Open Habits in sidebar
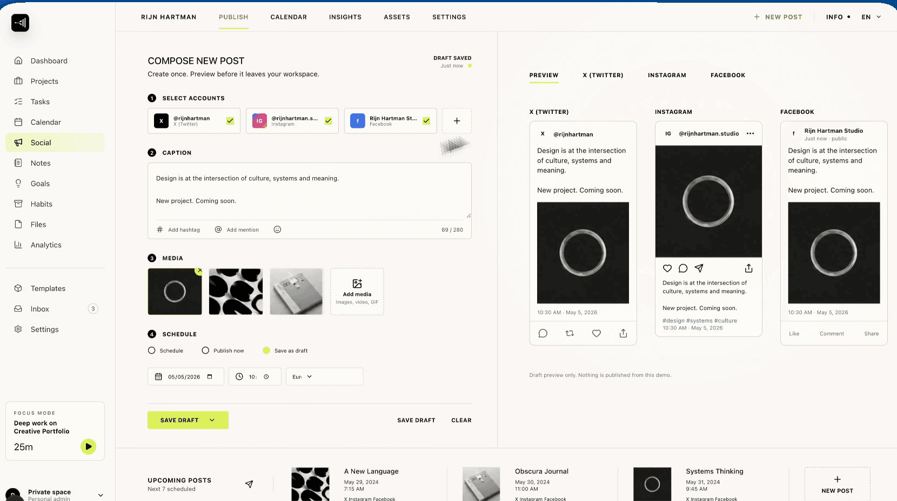This screenshot has width=897, height=501. 55,204
